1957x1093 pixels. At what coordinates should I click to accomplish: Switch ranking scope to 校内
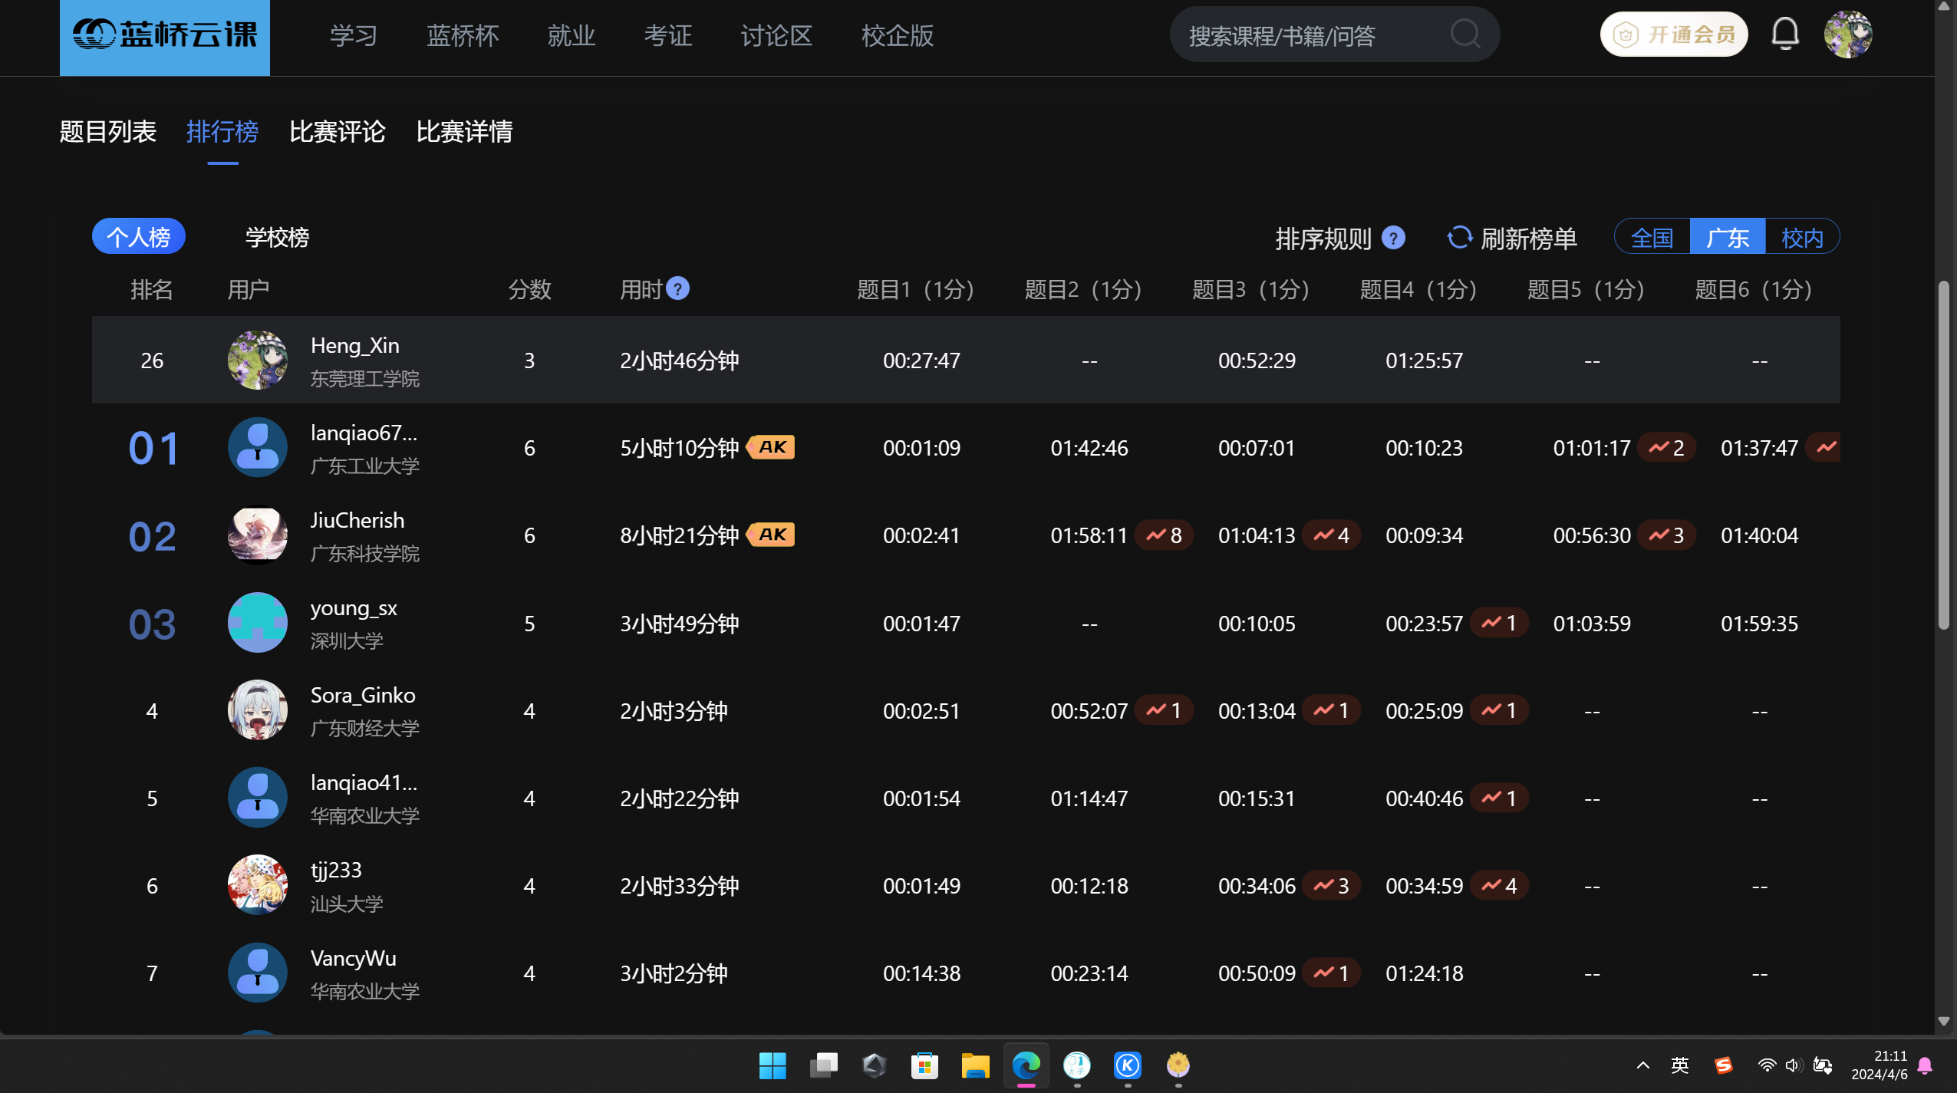(x=1801, y=237)
